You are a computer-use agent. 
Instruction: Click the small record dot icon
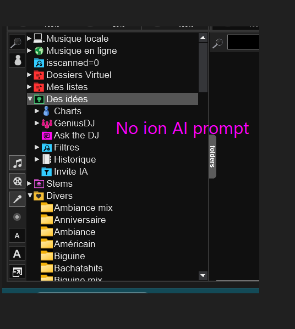17,217
